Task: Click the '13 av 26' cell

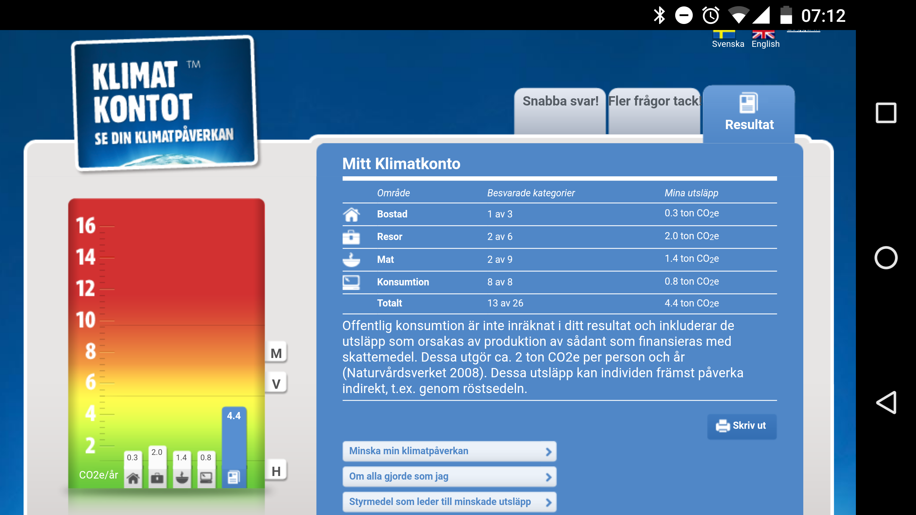Action: click(505, 303)
